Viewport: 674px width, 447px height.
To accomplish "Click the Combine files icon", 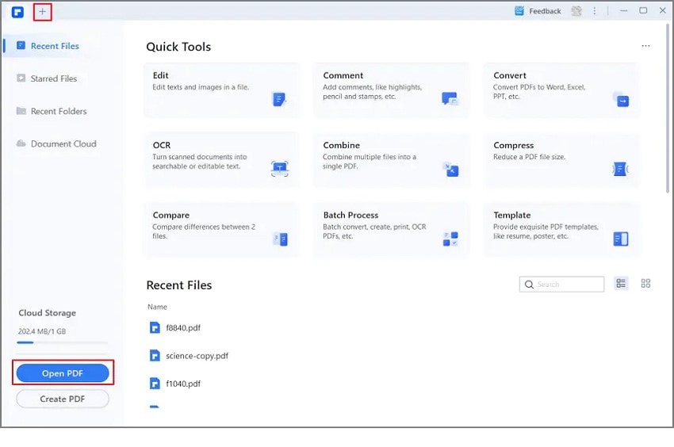I will (450, 170).
